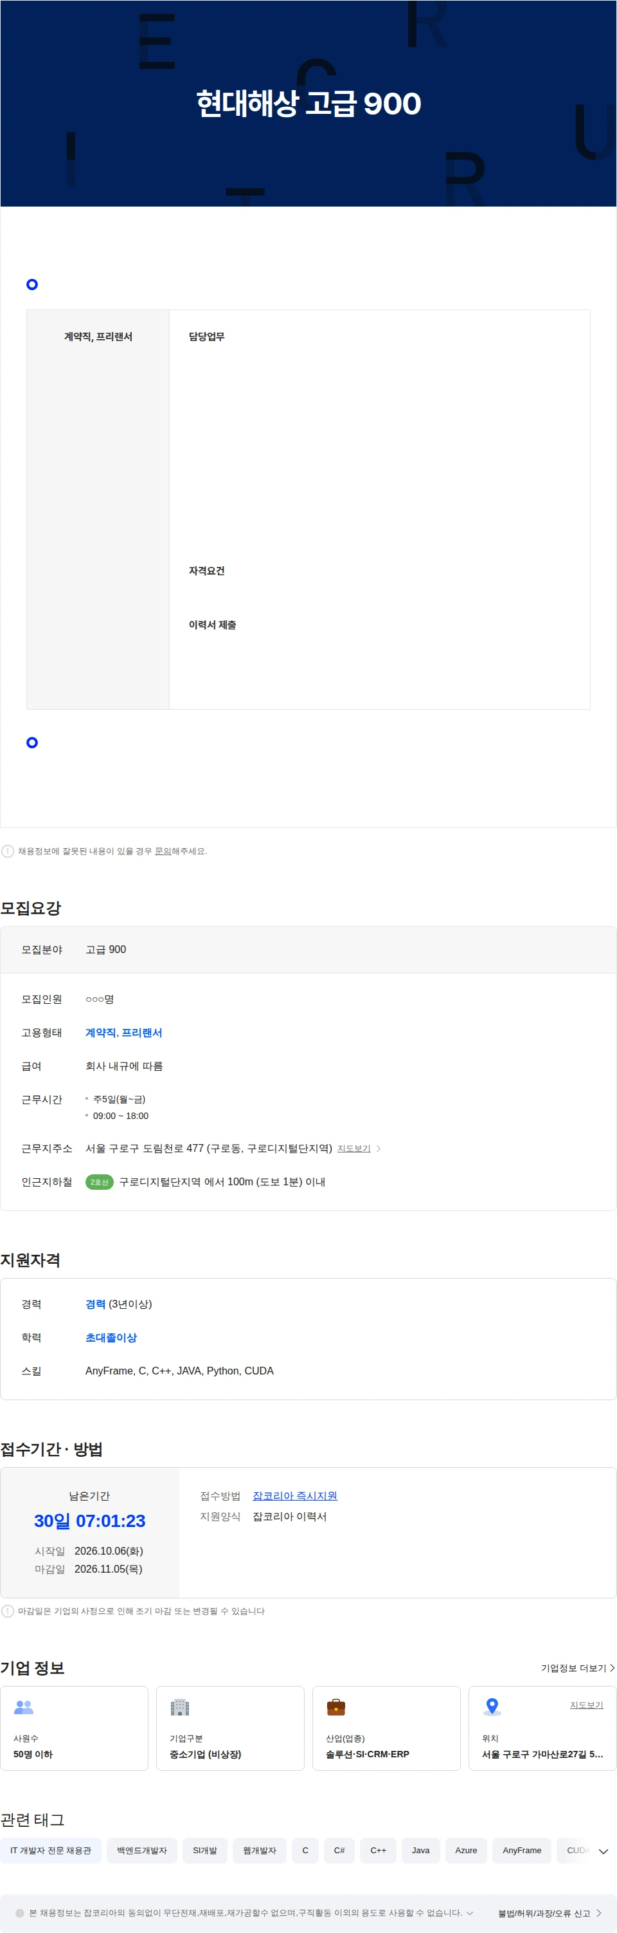Click the 경력 career link
Viewport: 617px width, 1933px height.
click(95, 1304)
